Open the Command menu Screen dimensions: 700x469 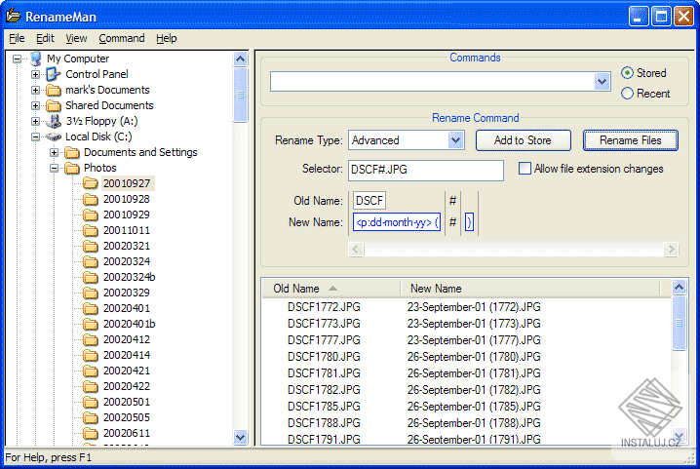122,38
